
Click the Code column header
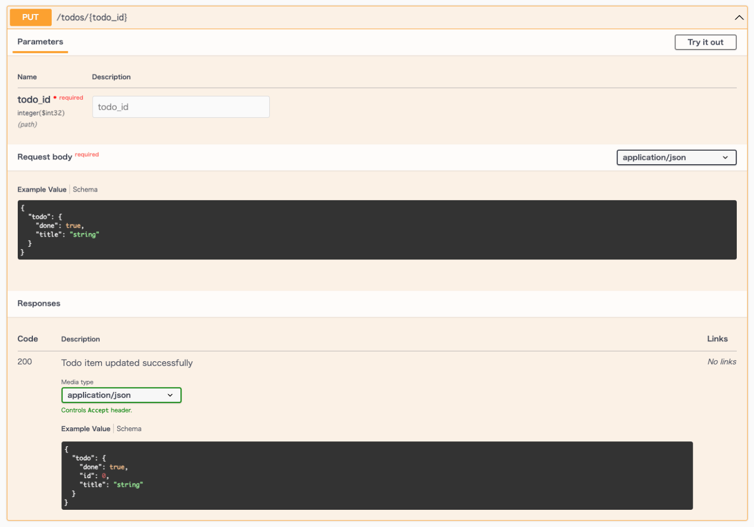[x=27, y=339]
